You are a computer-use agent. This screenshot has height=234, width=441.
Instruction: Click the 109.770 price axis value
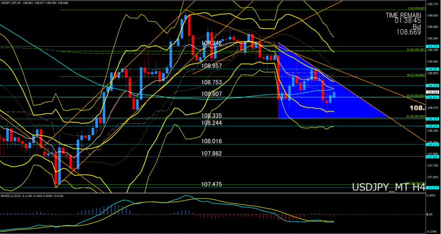pyautogui.click(x=432, y=4)
